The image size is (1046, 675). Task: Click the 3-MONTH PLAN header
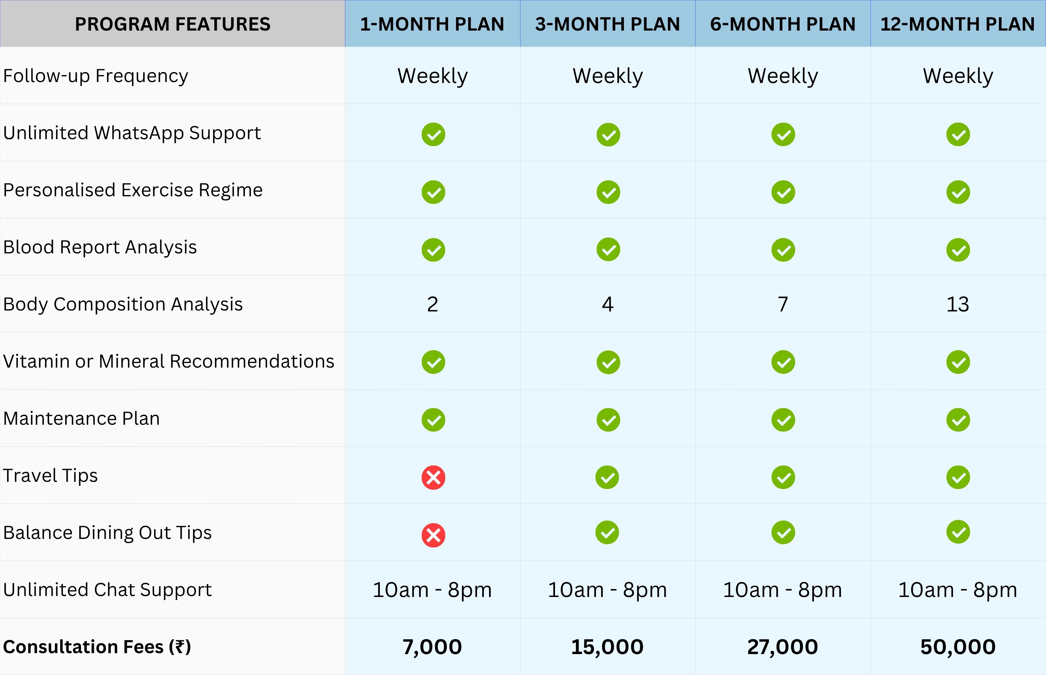click(607, 24)
